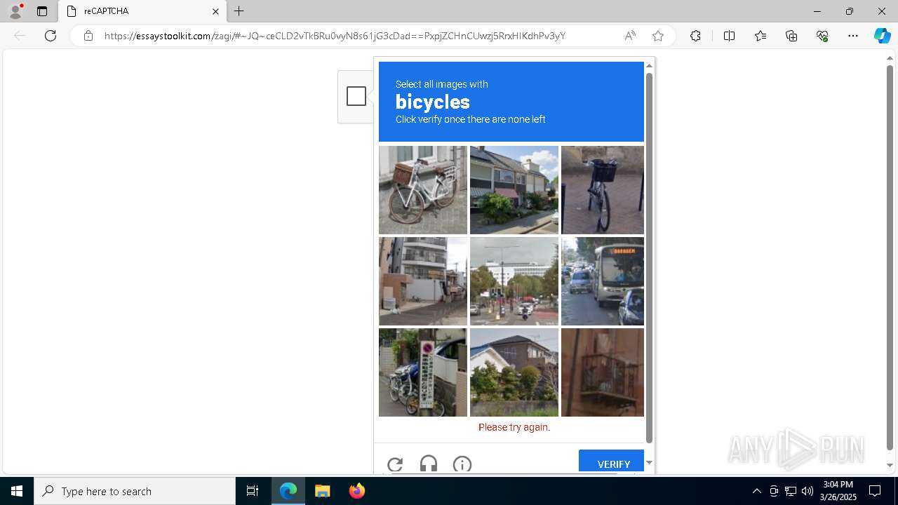The width and height of the screenshot is (898, 505).
Task: Select white bicycle with basket image
Action: pos(423,190)
